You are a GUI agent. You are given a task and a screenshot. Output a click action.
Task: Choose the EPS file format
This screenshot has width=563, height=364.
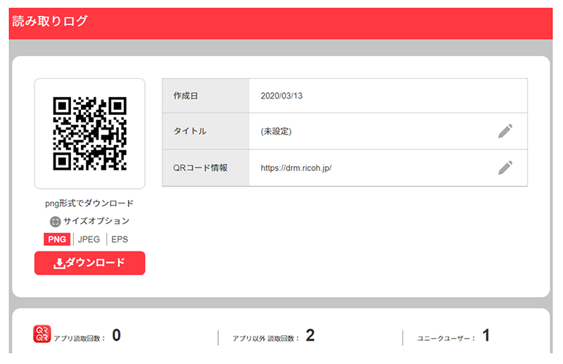(120, 239)
